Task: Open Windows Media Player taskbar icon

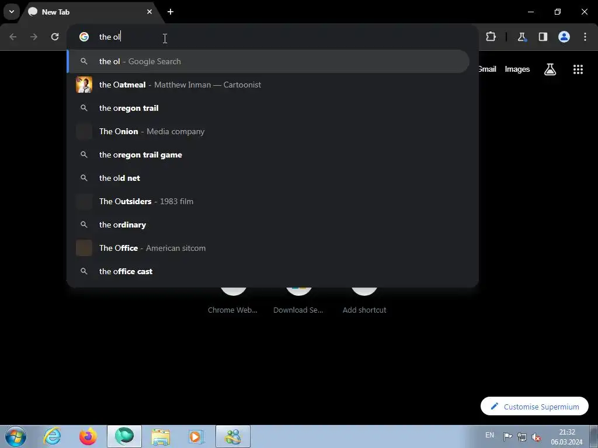Action: tap(196, 436)
